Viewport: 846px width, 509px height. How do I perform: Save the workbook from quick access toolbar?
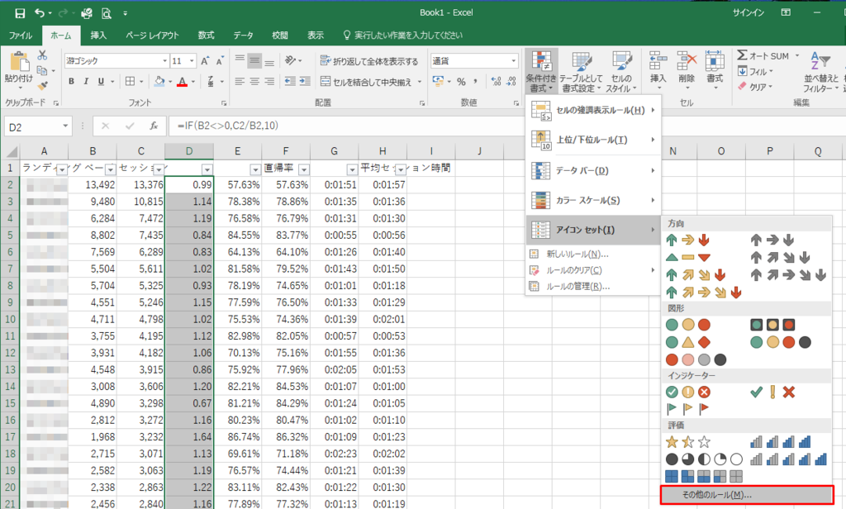tap(20, 13)
